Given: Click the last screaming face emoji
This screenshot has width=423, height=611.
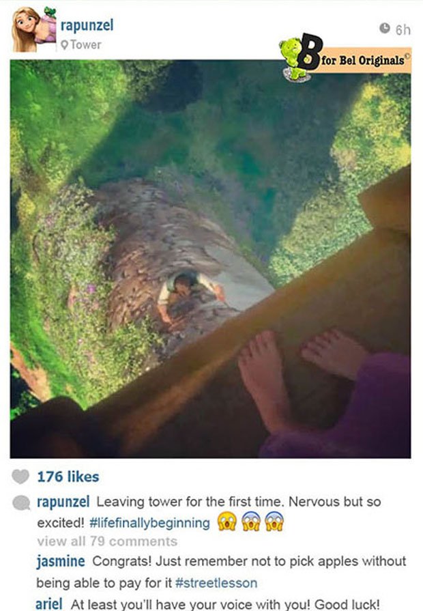Looking at the screenshot, I should click(x=274, y=522).
